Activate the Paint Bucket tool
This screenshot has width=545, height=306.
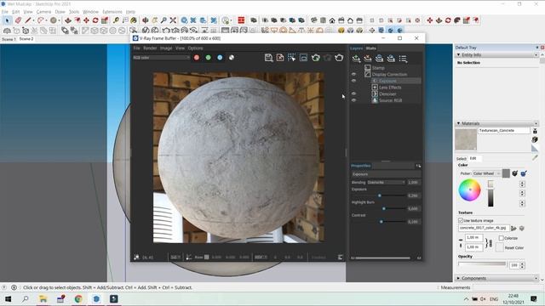[134, 20]
